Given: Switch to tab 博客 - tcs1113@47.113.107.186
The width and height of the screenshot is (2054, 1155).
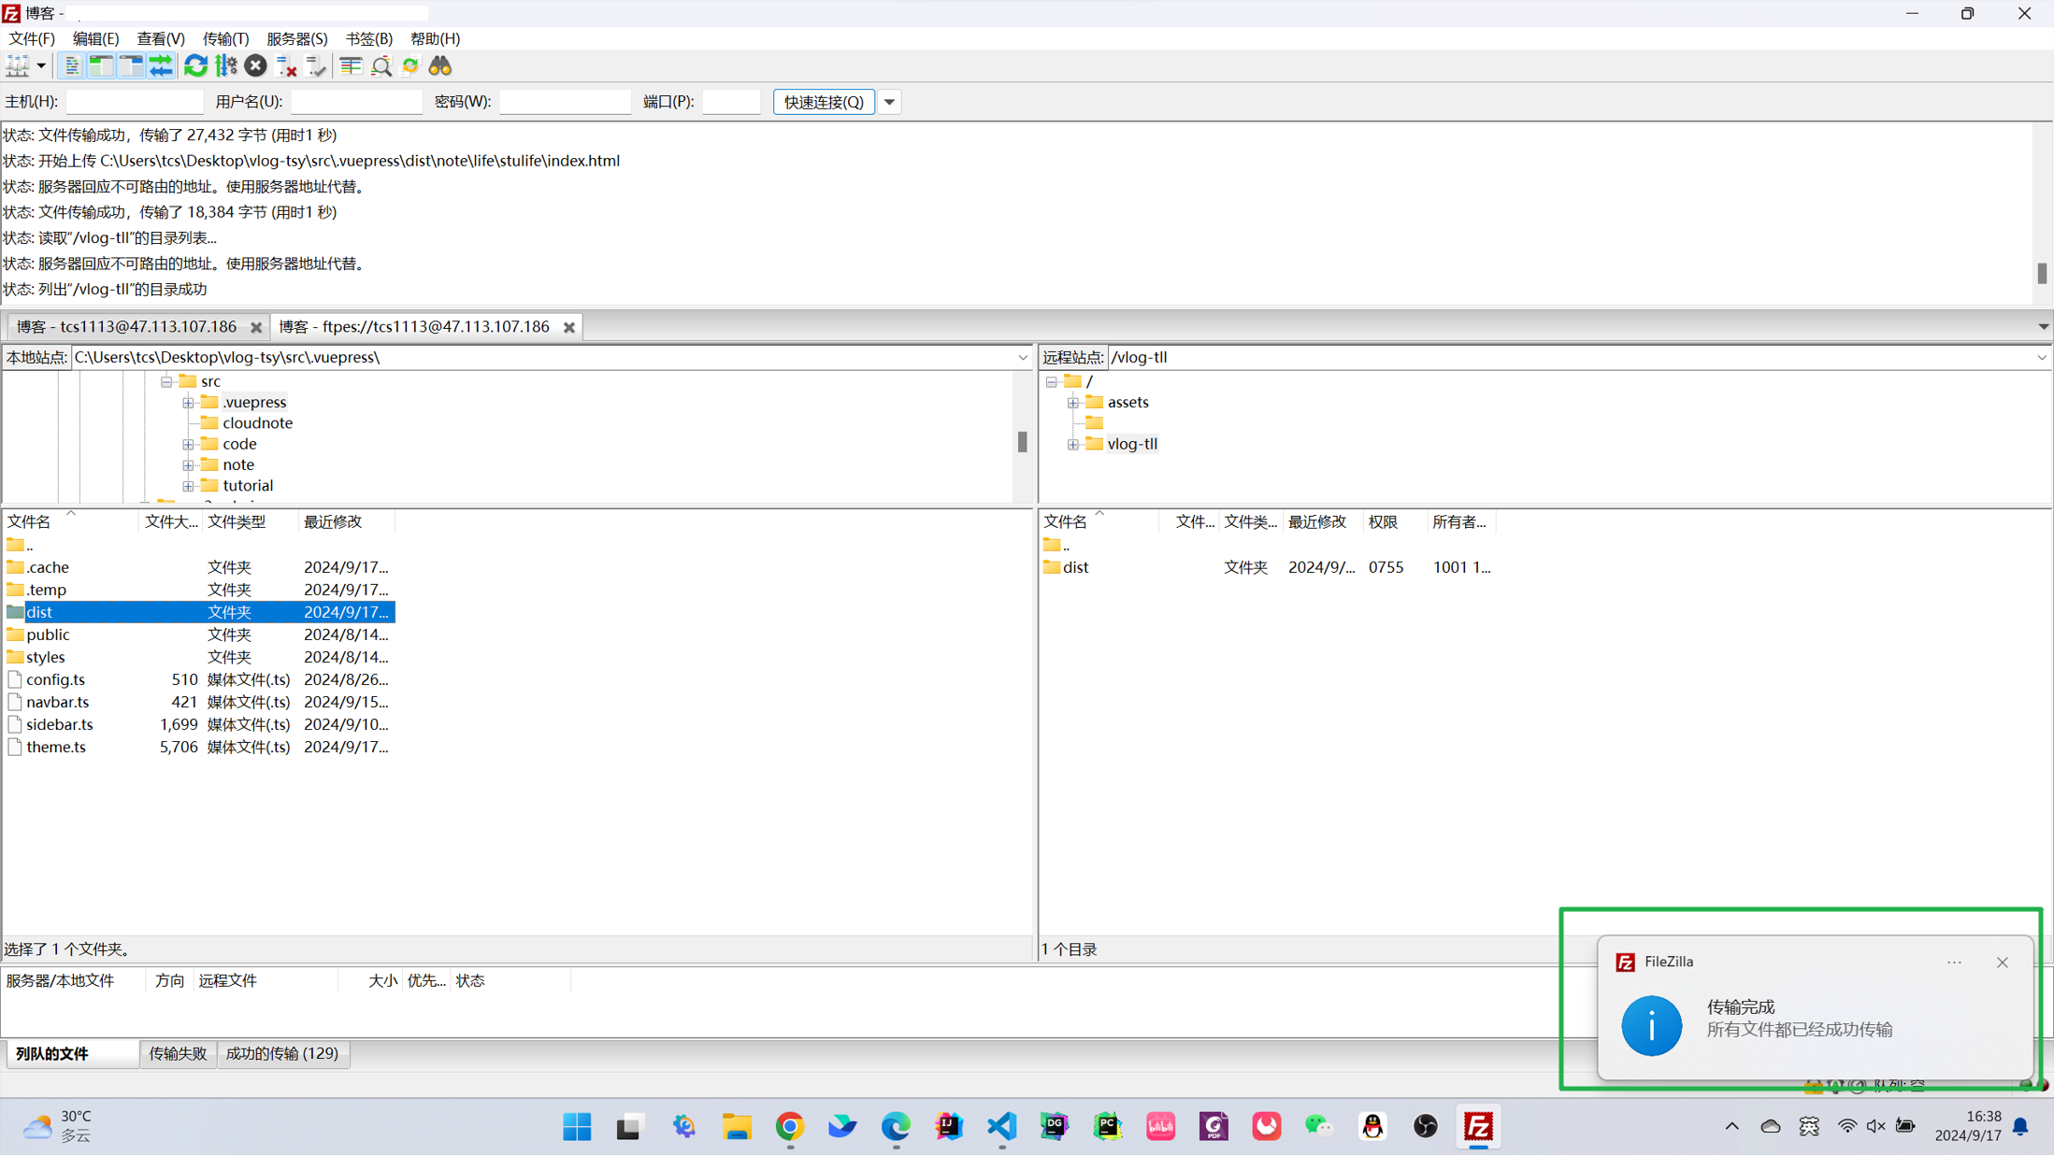Looking at the screenshot, I should coord(126,326).
